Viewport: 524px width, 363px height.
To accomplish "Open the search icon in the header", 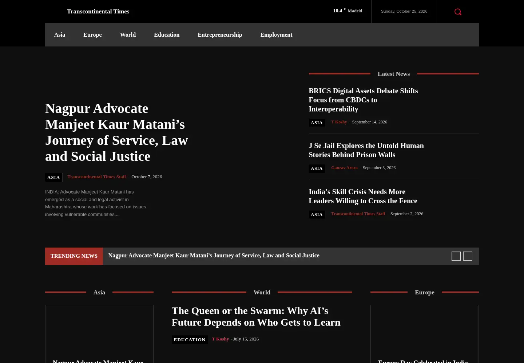I will coord(458,12).
